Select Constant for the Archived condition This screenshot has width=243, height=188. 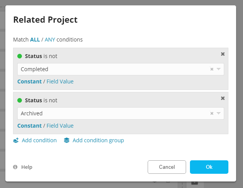click(x=29, y=126)
